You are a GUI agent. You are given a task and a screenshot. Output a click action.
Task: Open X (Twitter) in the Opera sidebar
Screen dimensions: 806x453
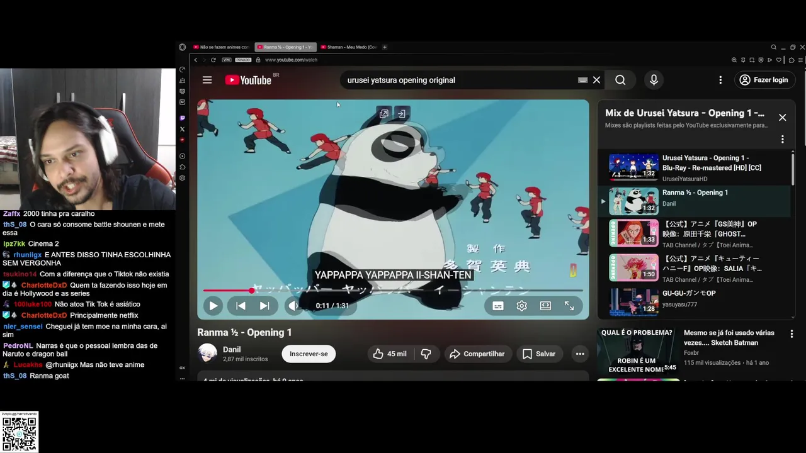pyautogui.click(x=182, y=129)
